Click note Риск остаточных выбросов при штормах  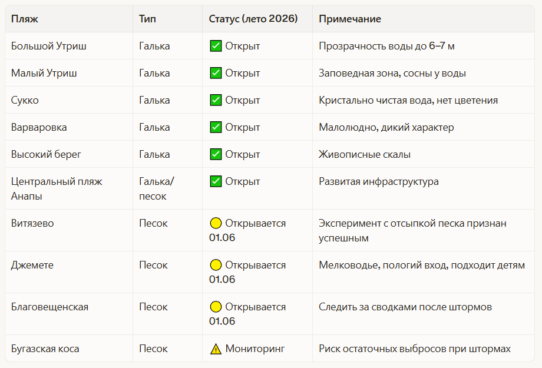pyautogui.click(x=414, y=349)
